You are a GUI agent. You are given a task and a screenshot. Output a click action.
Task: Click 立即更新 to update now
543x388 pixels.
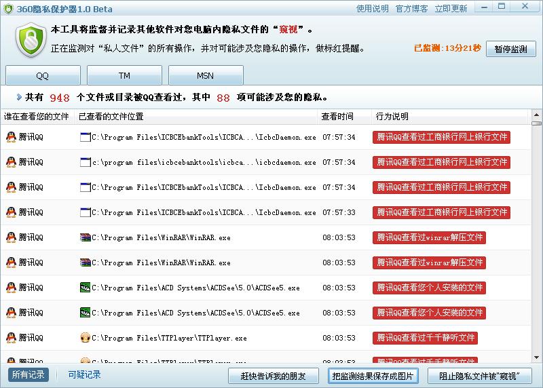pos(451,9)
